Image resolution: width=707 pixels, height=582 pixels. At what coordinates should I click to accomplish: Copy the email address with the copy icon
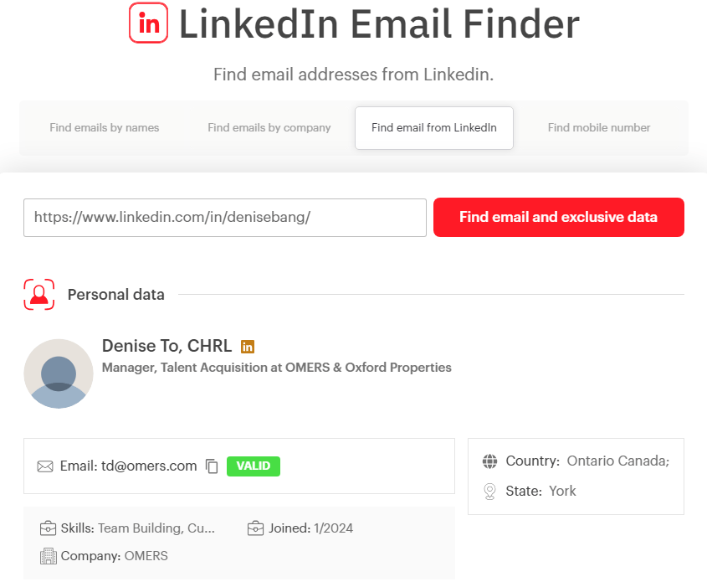click(212, 466)
